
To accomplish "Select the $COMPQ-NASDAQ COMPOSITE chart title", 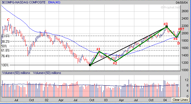I will (x=24, y=2).
